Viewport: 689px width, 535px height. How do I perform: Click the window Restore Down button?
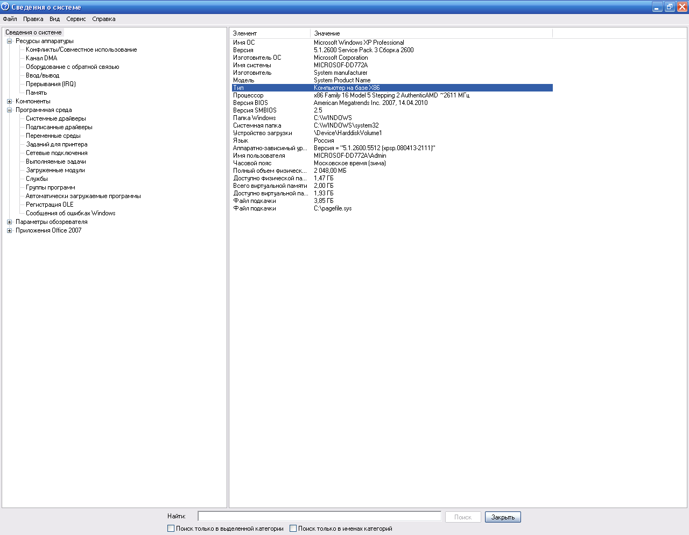[670, 7]
